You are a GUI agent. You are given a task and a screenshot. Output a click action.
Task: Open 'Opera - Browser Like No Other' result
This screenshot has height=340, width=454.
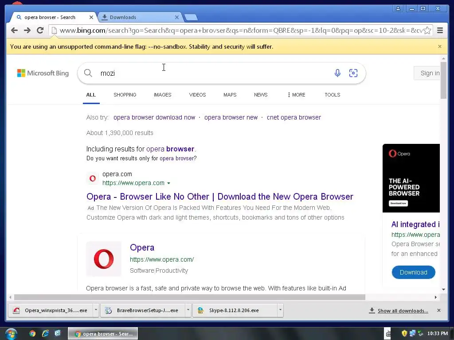coord(220,197)
